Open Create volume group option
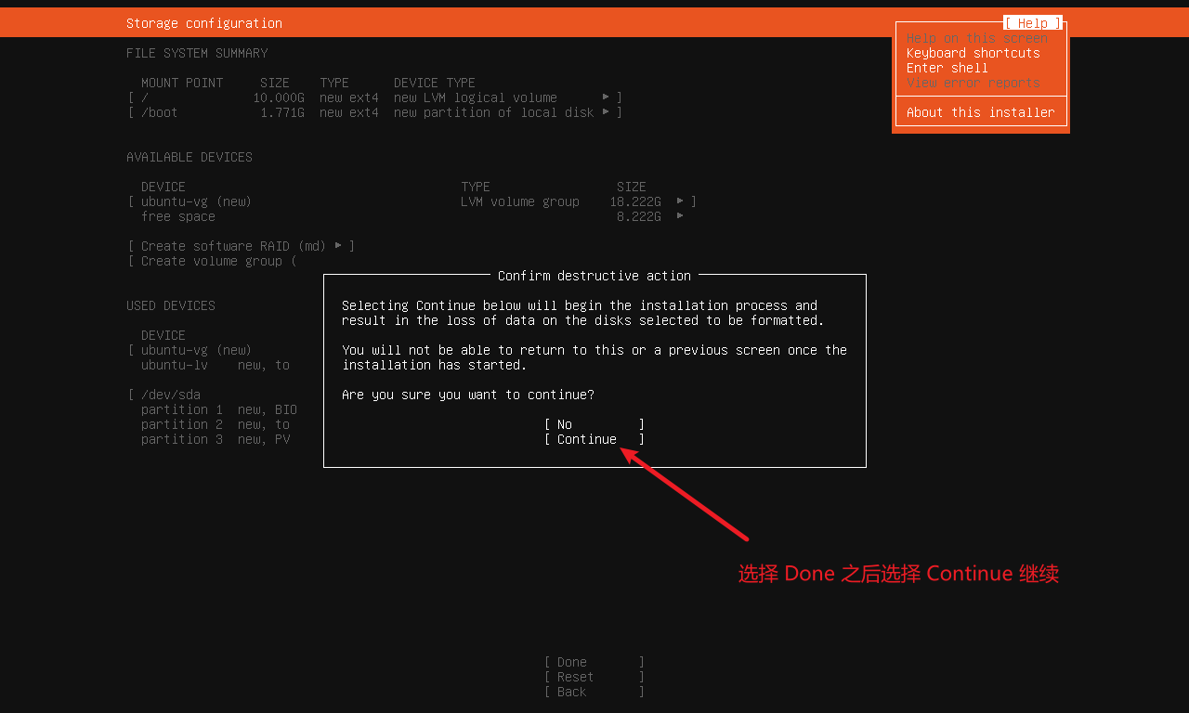The height and width of the screenshot is (713, 1189). click(214, 261)
